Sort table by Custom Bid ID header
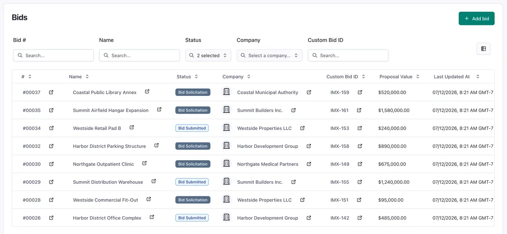The width and height of the screenshot is (507, 234). [346, 76]
